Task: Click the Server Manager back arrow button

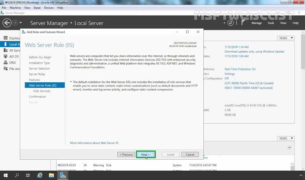Action: [7, 23]
